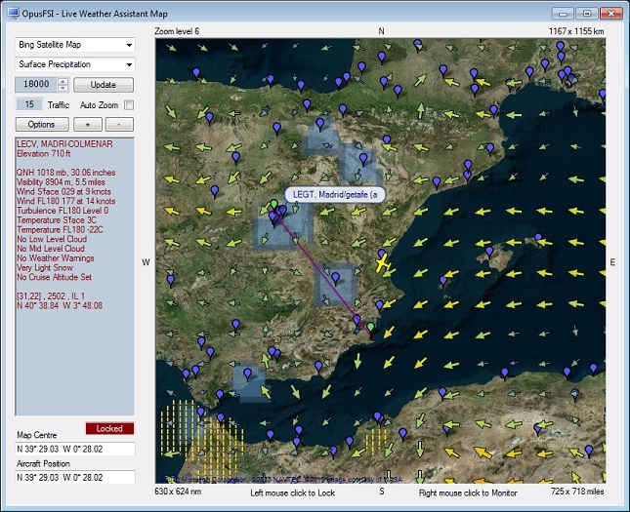Image resolution: width=630 pixels, height=512 pixels.
Task: Minimize the OpusFSI window
Action: 563,14
